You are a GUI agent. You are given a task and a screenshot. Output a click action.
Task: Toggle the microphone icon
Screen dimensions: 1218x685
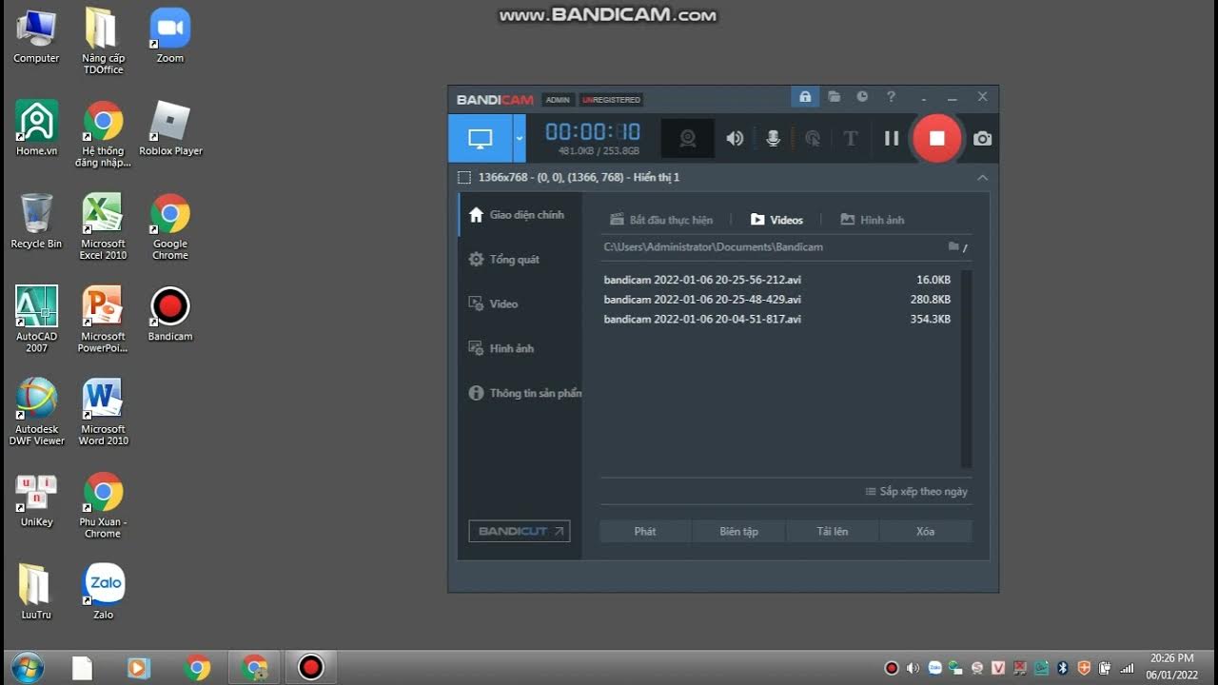tap(774, 138)
